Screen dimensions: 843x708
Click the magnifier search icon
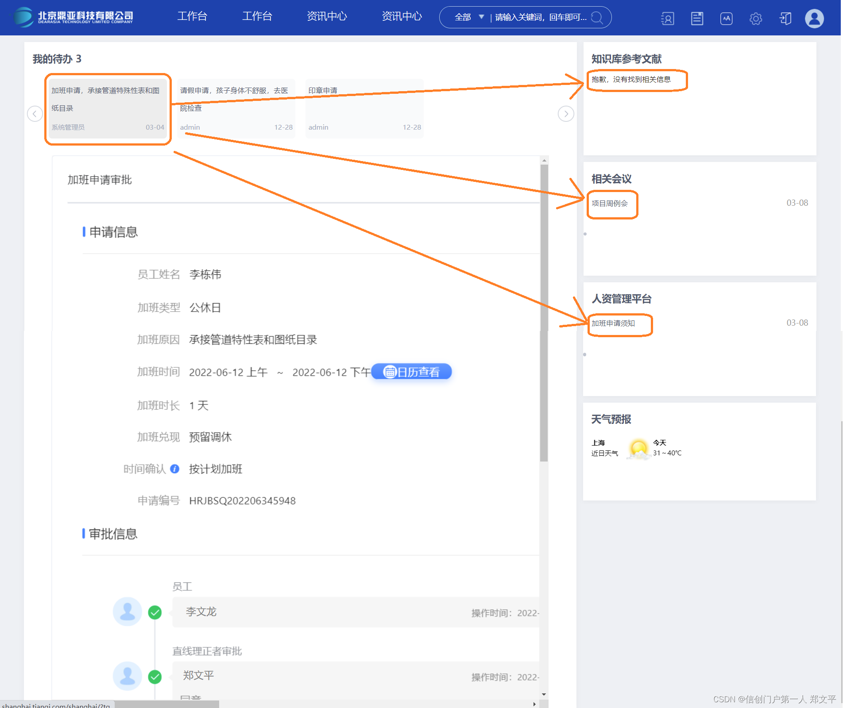click(597, 18)
